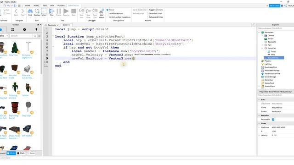The width and height of the screenshot is (294, 165).
Task: Toggle script editor split view icon
Action: pos(254,25)
